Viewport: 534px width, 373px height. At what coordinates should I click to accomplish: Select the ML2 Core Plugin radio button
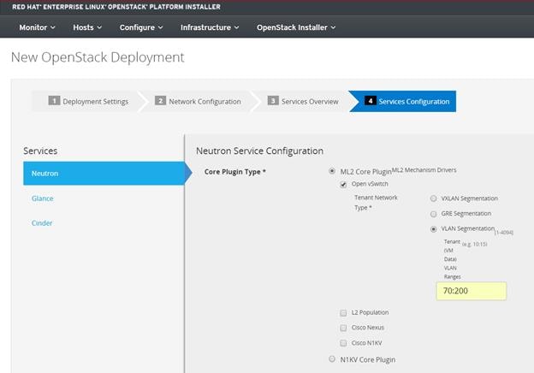332,171
